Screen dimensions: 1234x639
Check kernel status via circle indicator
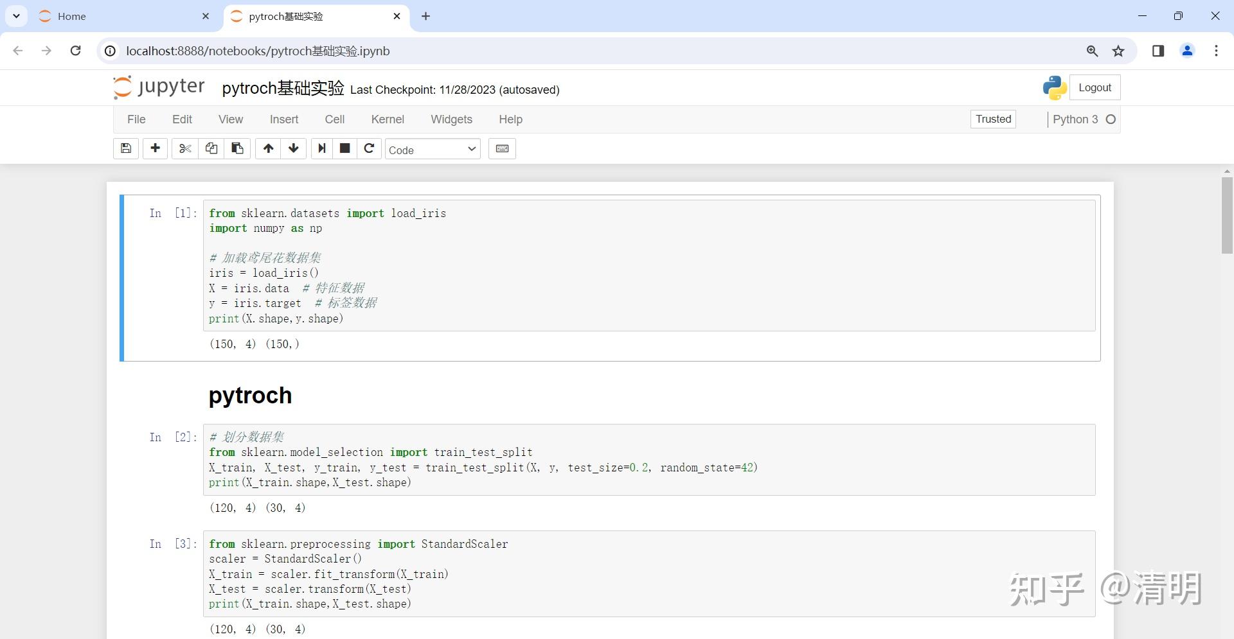[x=1111, y=119]
